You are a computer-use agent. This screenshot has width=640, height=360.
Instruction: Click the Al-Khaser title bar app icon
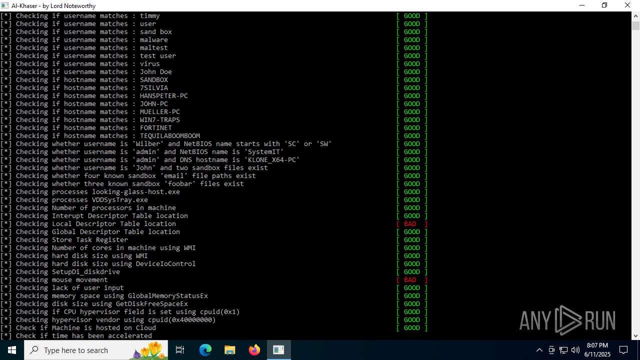[4, 5]
